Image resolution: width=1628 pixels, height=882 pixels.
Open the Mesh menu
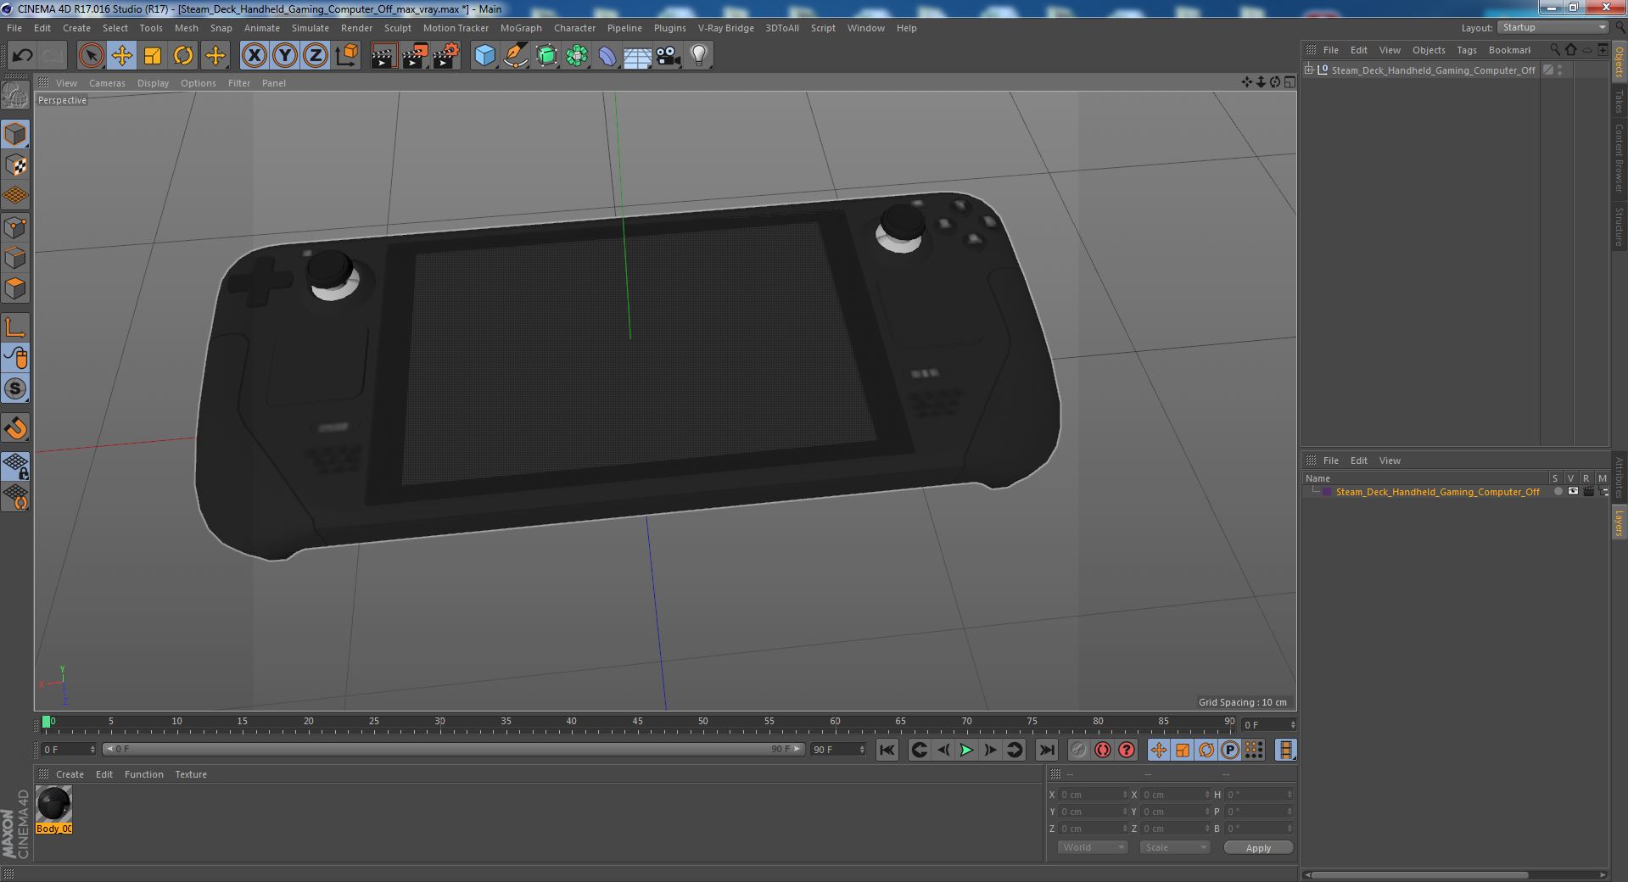pyautogui.click(x=186, y=28)
